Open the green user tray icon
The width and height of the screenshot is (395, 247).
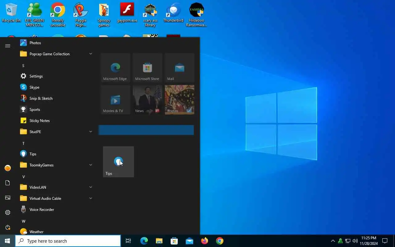pyautogui.click(x=340, y=241)
